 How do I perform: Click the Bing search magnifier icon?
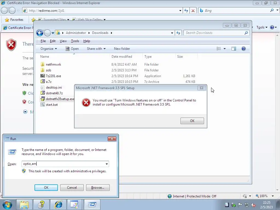point(272,10)
